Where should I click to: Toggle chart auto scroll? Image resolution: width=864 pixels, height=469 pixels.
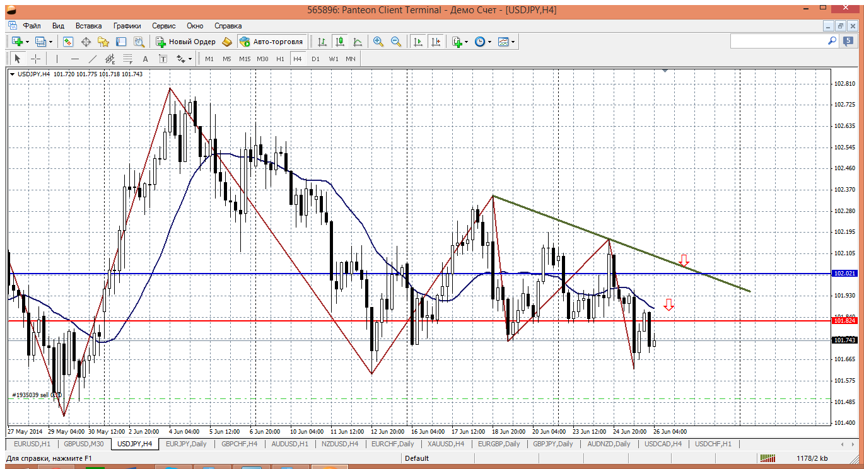click(417, 42)
